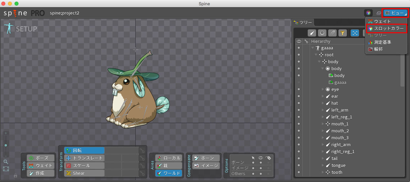Click the zoom slider handle in viewport
This screenshot has height=182, width=410.
coord(6,145)
